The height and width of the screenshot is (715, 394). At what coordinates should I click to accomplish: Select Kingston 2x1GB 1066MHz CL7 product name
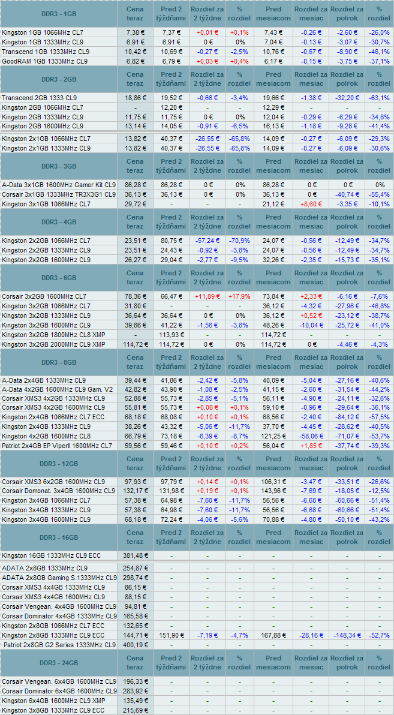click(x=46, y=139)
